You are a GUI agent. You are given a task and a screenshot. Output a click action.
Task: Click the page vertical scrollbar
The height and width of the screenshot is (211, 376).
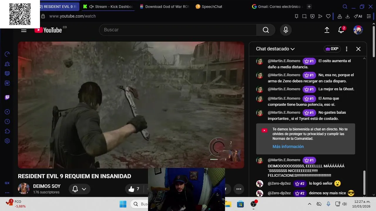click(x=374, y=41)
